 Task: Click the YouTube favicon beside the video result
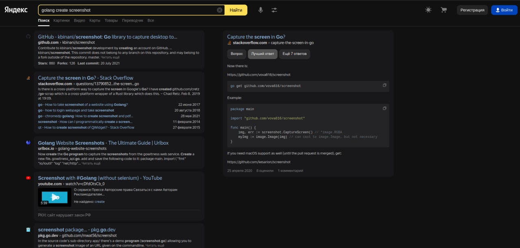[28, 178]
